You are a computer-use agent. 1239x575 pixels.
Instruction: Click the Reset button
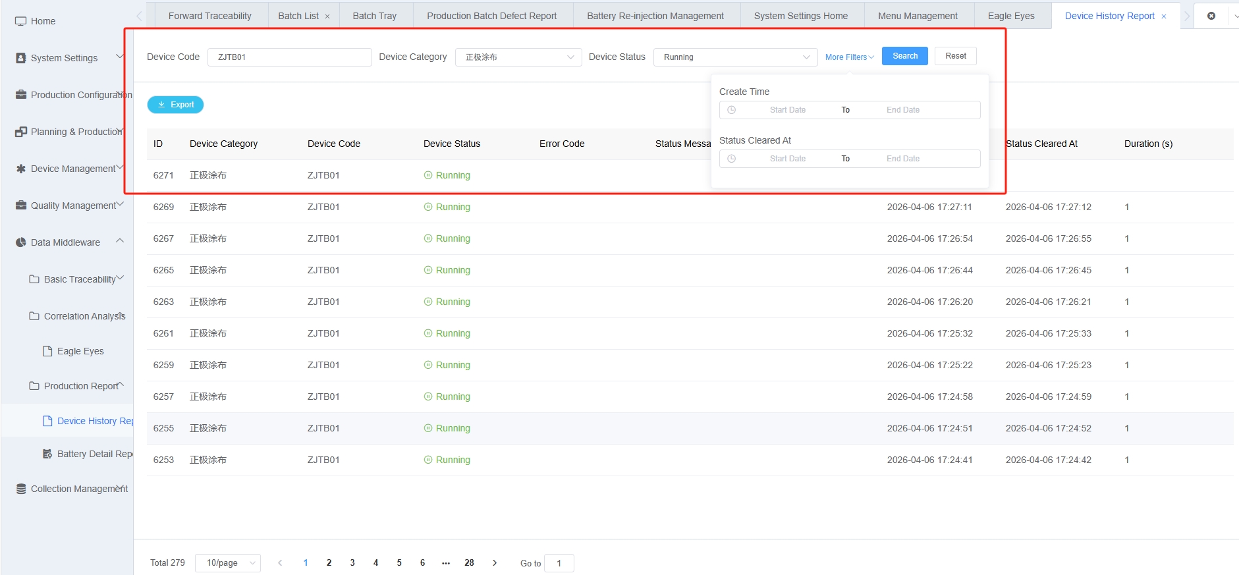click(956, 56)
